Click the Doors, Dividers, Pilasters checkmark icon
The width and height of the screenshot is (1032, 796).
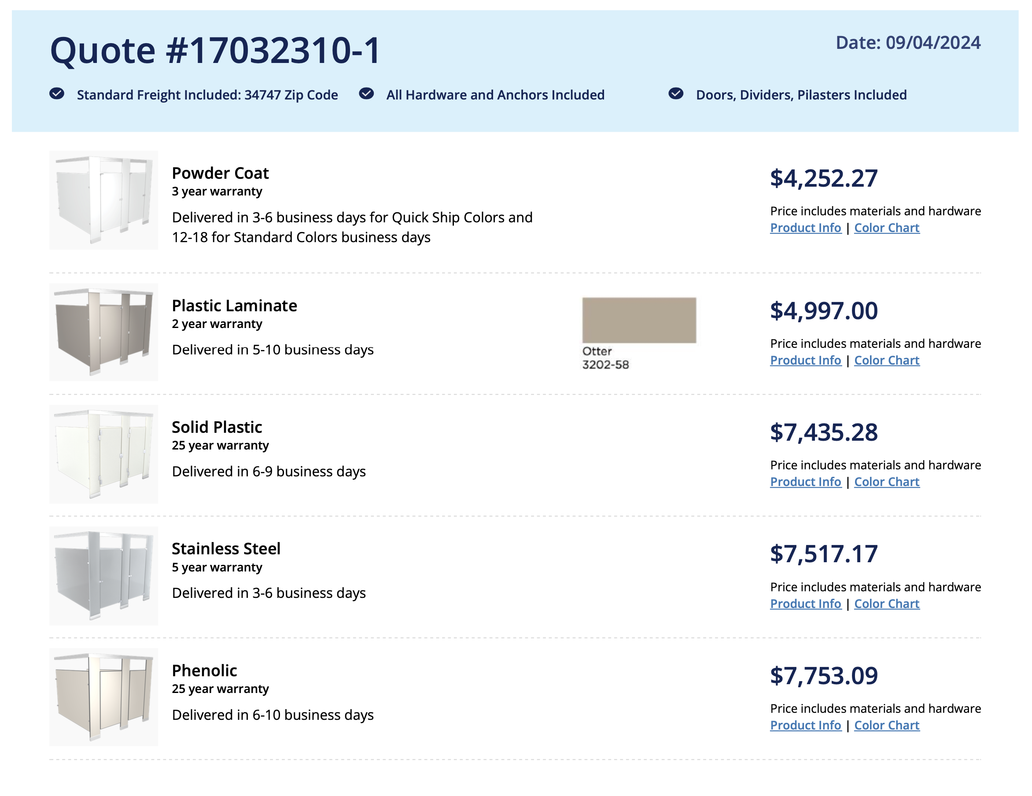pyautogui.click(x=676, y=93)
